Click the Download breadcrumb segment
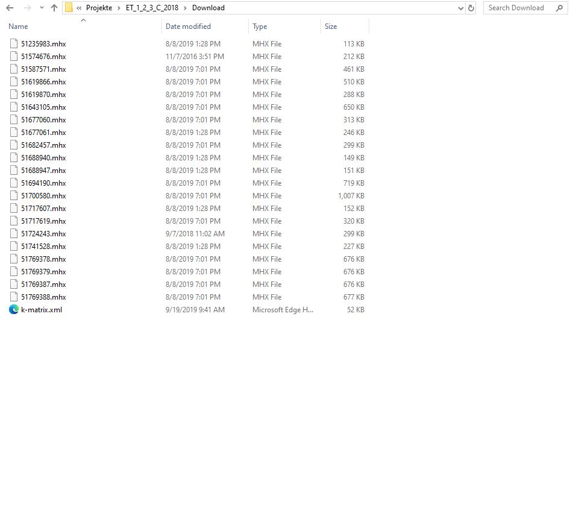Image resolution: width=576 pixels, height=510 pixels. click(x=208, y=8)
